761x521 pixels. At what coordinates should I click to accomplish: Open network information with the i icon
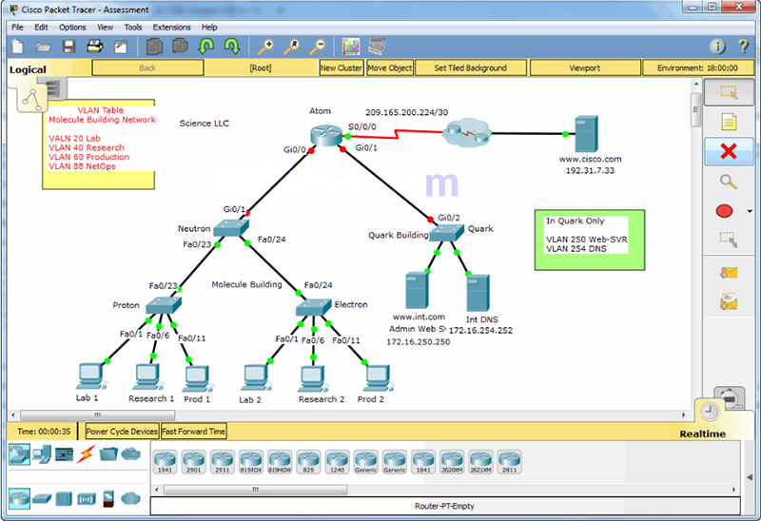click(718, 47)
